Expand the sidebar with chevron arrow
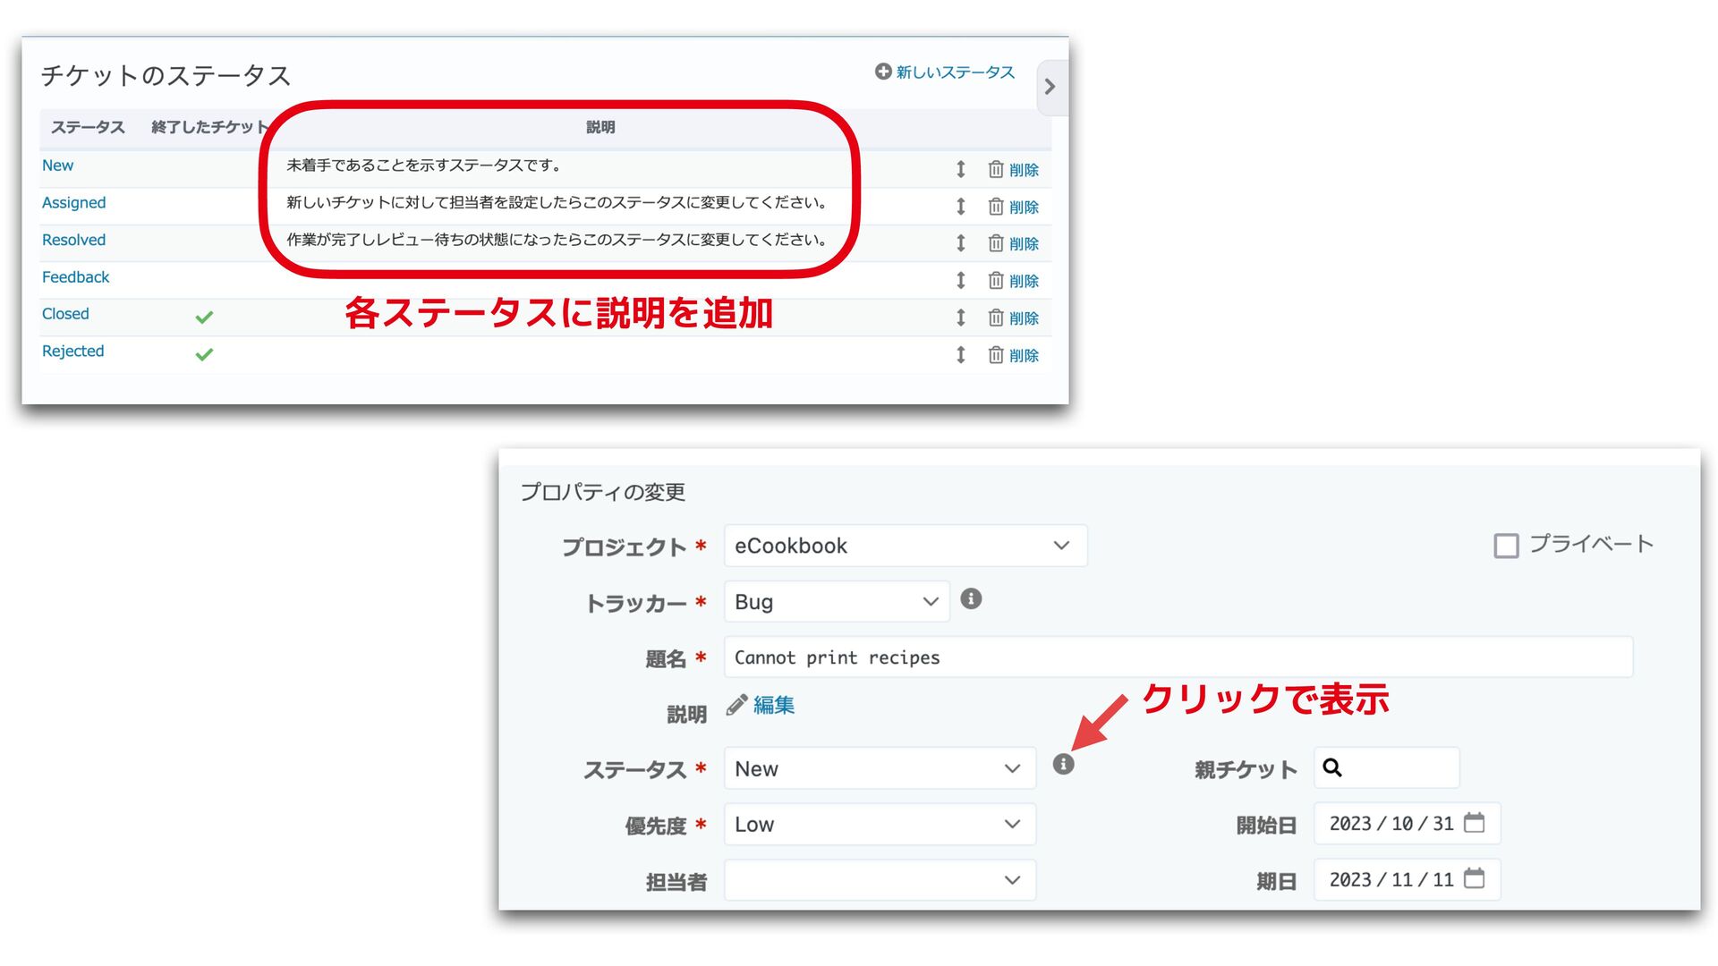The width and height of the screenshot is (1718, 966). [1050, 87]
